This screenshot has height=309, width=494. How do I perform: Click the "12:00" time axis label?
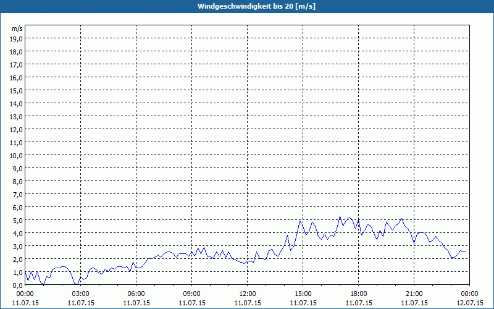[248, 294]
